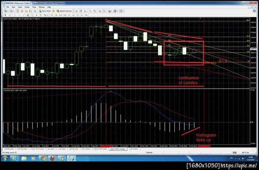Select the Fibonacci retracement tool
This screenshot has width=259, height=170.
tap(32, 15)
